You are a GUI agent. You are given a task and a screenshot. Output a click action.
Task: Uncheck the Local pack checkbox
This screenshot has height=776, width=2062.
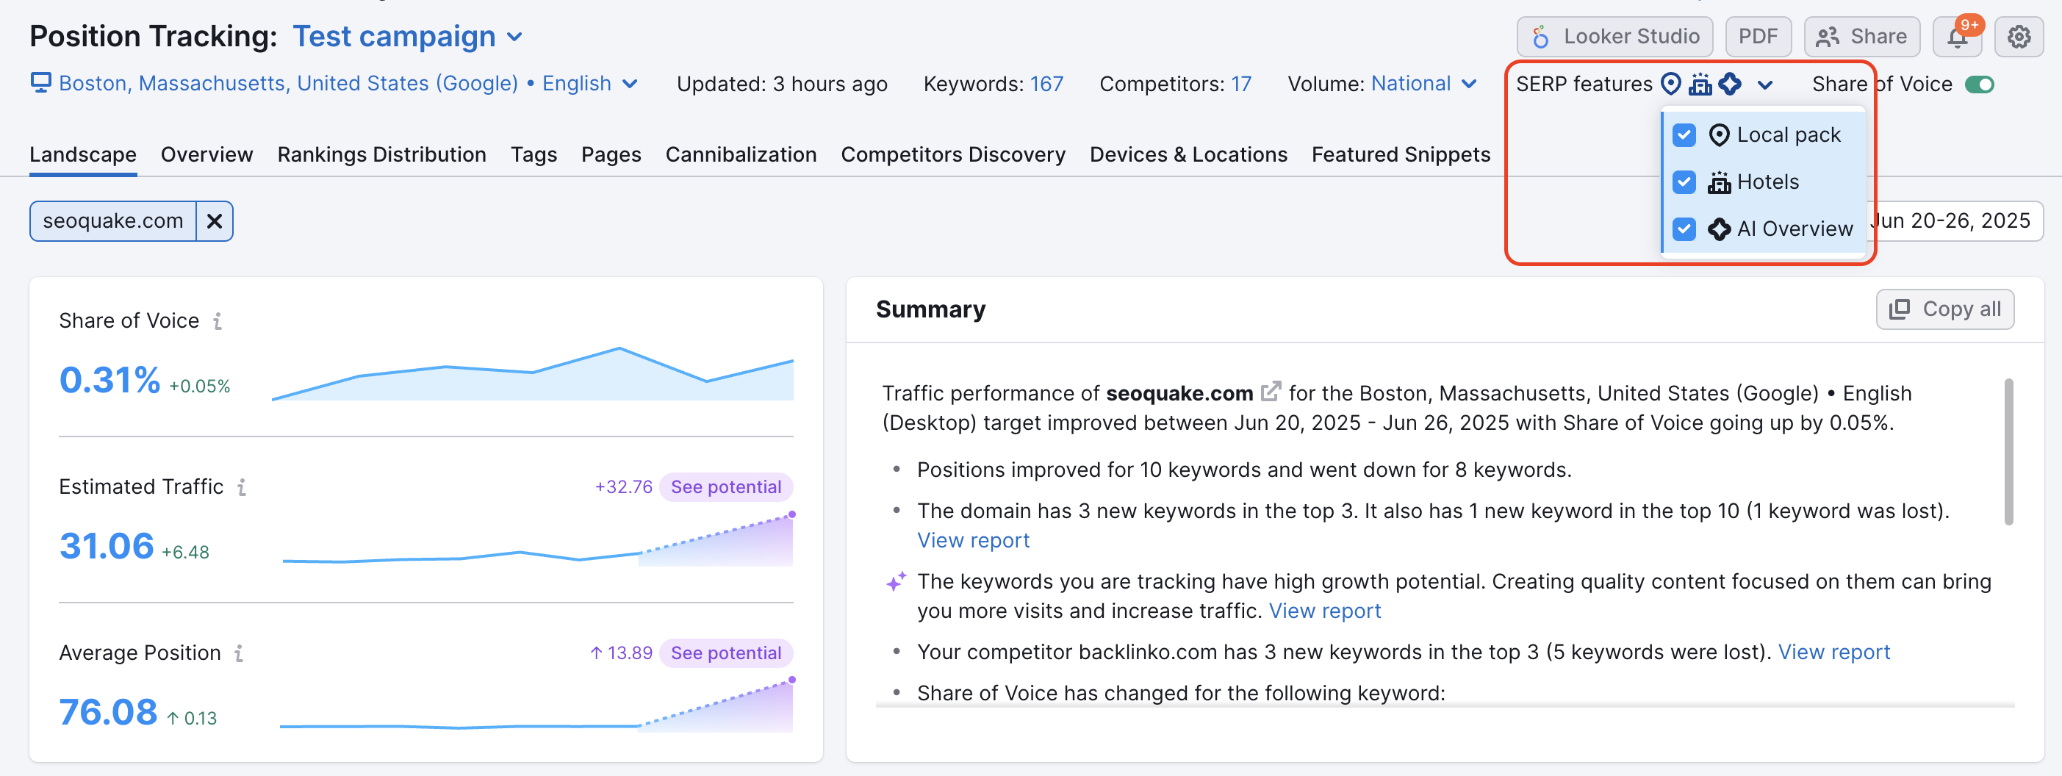click(x=1684, y=135)
